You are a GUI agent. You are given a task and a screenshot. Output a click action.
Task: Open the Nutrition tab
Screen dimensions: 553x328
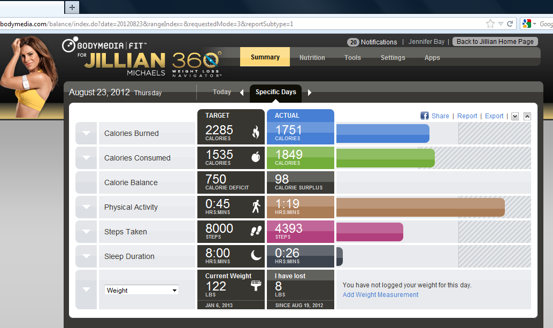click(x=312, y=57)
